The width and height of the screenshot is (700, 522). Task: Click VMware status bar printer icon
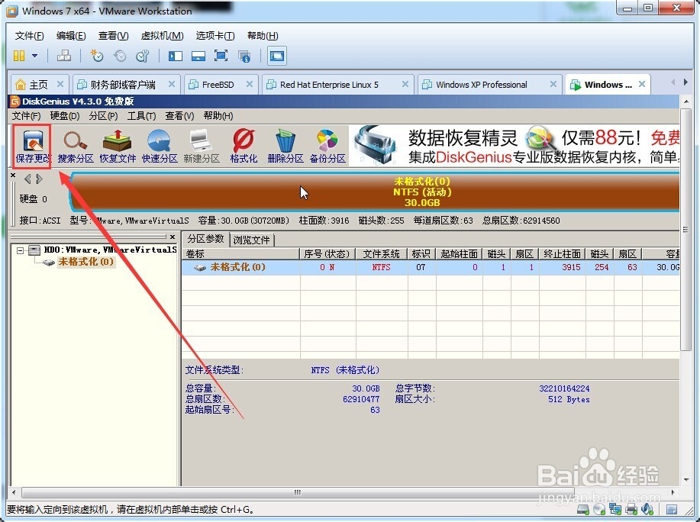[x=631, y=509]
